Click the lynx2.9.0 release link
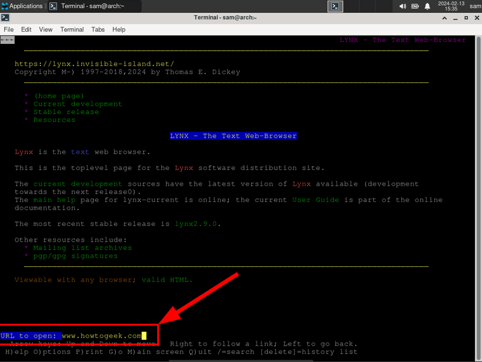482x362 pixels. (198, 224)
